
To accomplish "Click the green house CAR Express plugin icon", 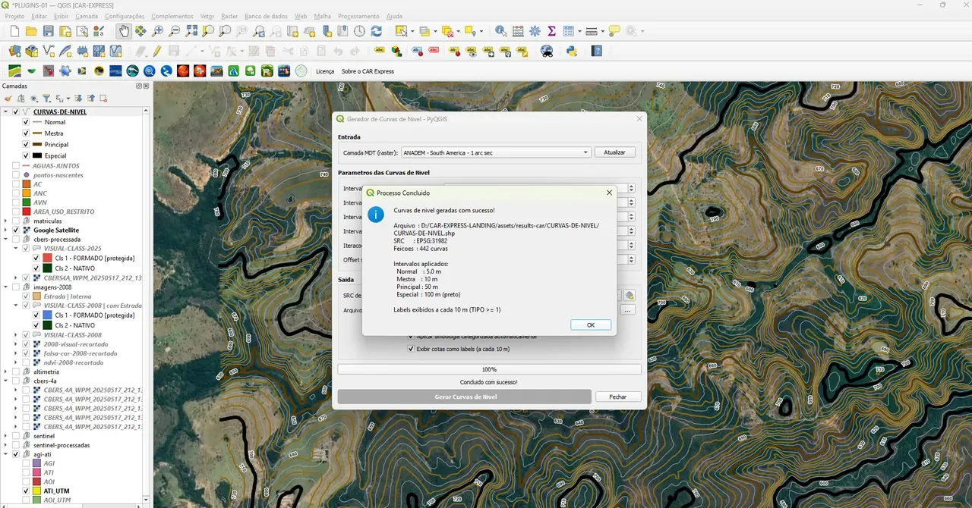I will (267, 71).
